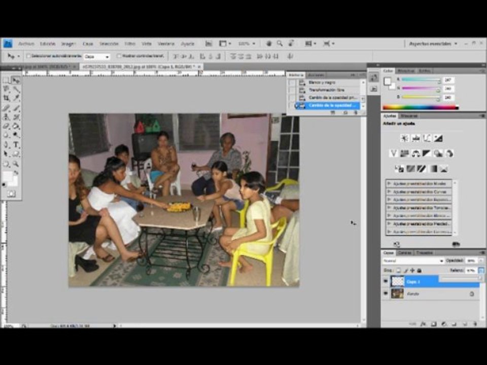Click the Hand icon in application bar
The height and width of the screenshot is (365, 487).
click(269, 44)
